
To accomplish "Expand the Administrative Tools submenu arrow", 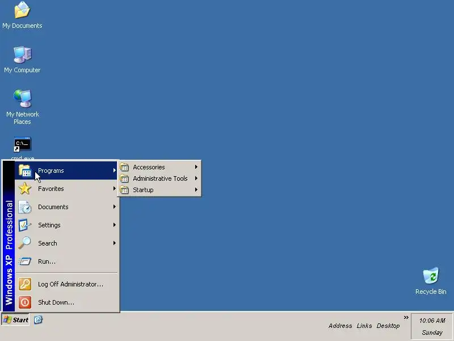I will click(196, 178).
